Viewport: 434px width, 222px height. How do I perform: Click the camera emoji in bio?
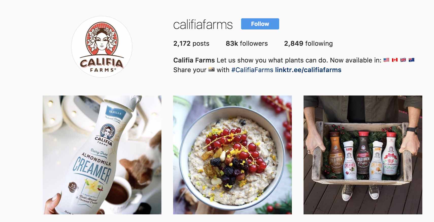click(x=211, y=70)
